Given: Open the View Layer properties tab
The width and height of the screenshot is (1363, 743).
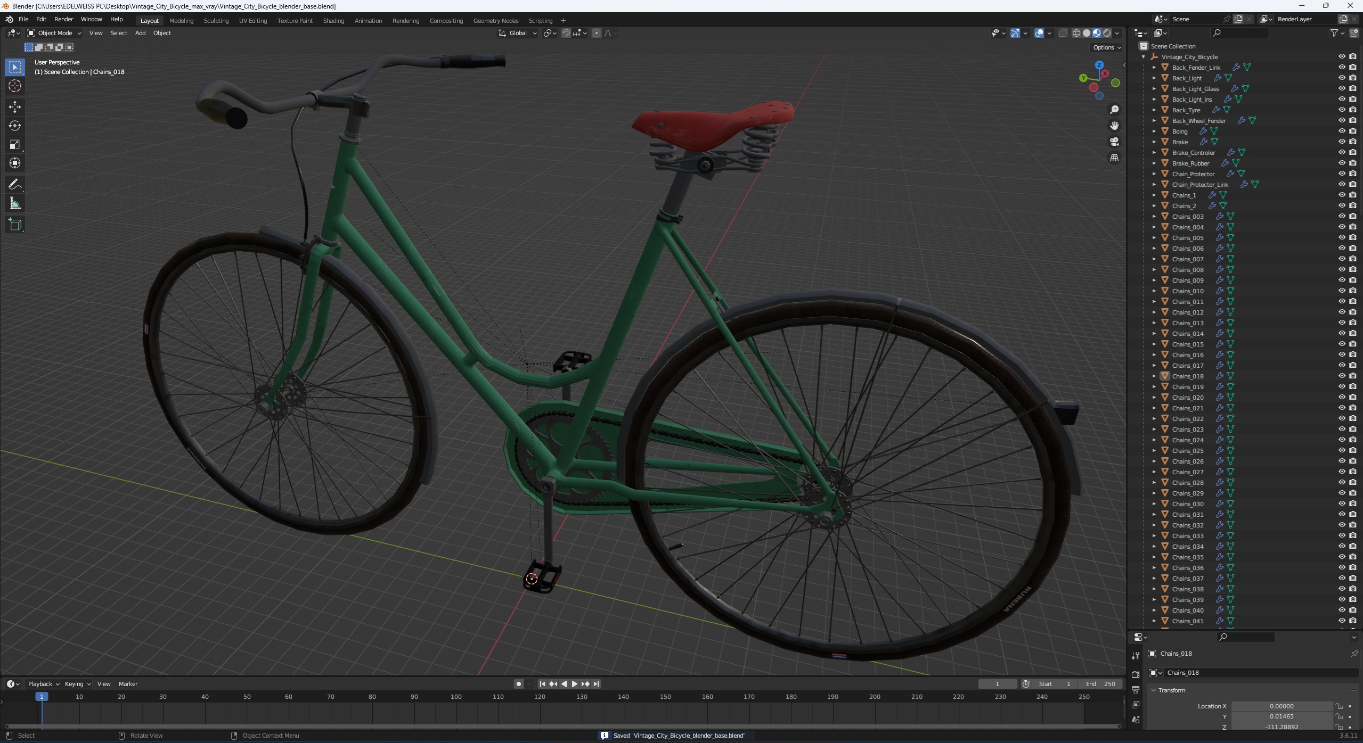Looking at the screenshot, I should tap(1136, 704).
